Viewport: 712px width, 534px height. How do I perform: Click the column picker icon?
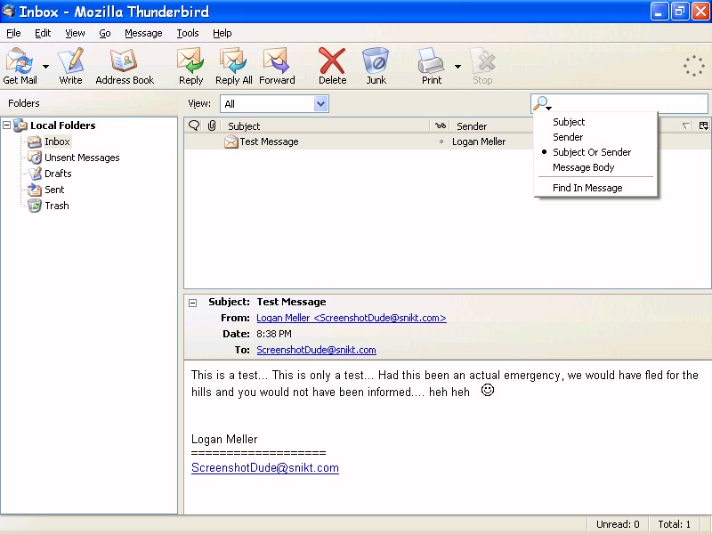(703, 125)
